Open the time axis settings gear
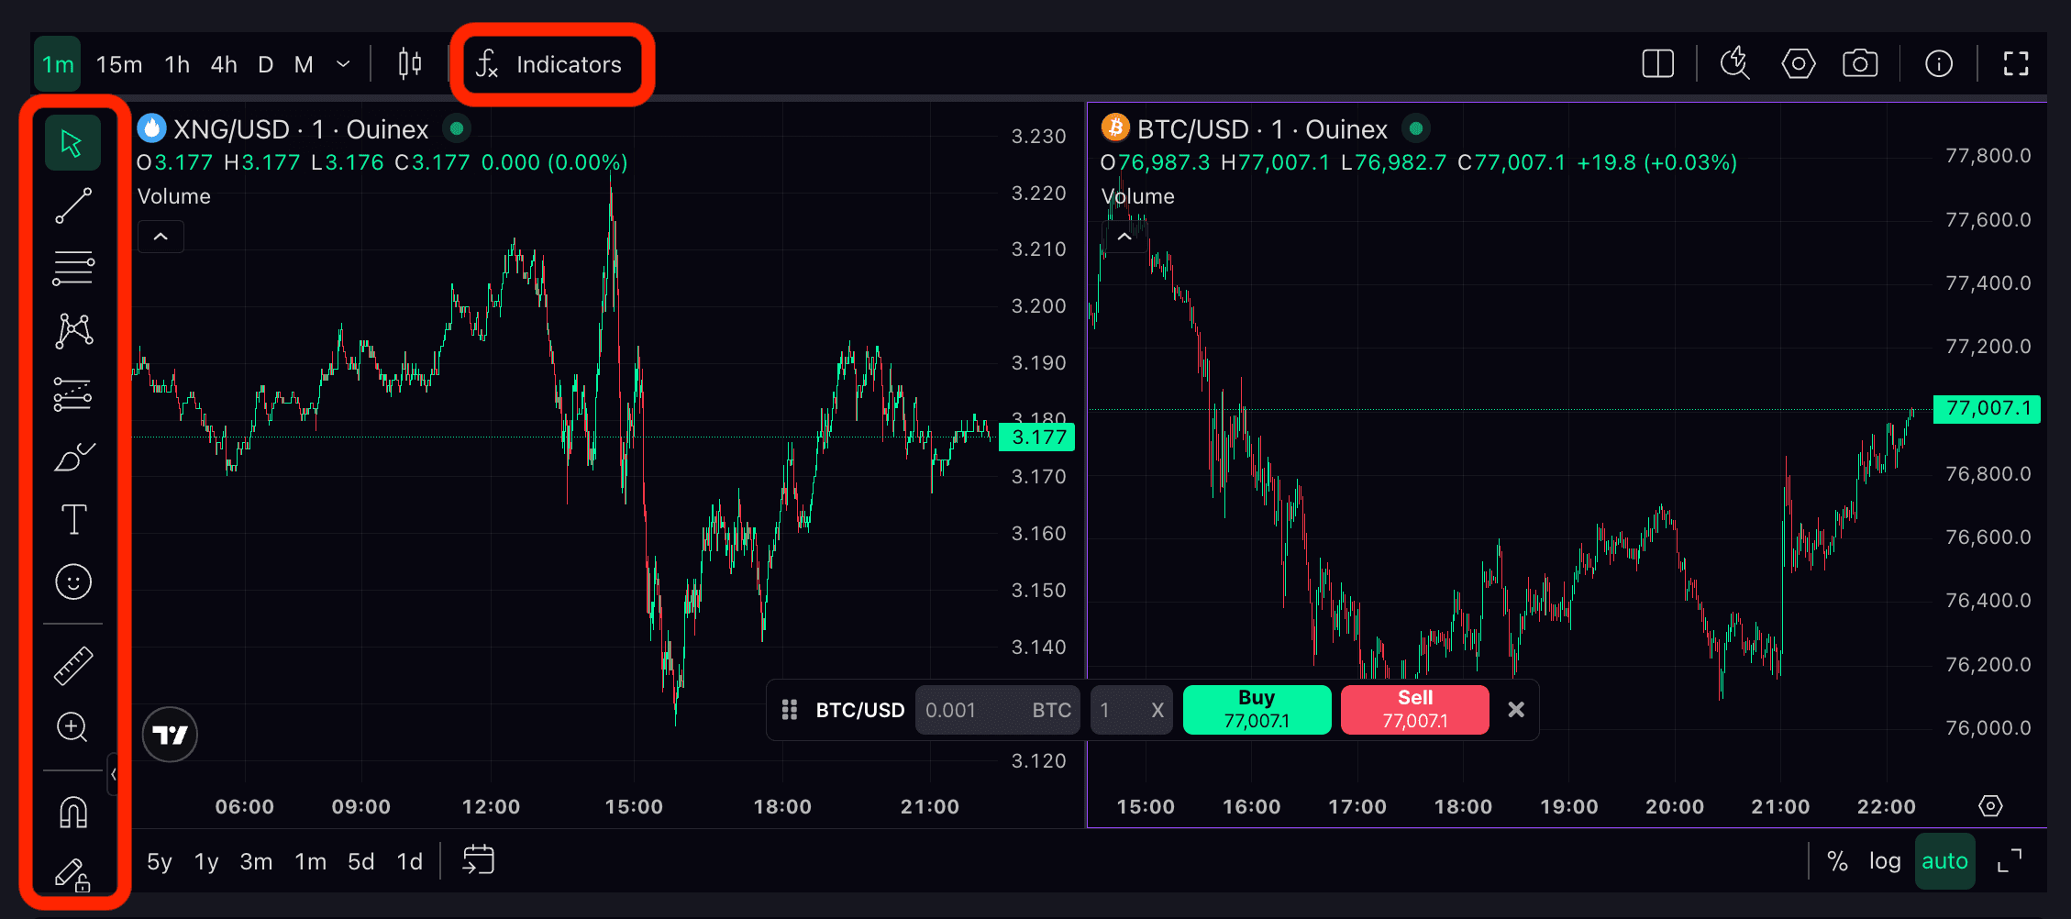Viewport: 2071px width, 919px height. 1990,806
